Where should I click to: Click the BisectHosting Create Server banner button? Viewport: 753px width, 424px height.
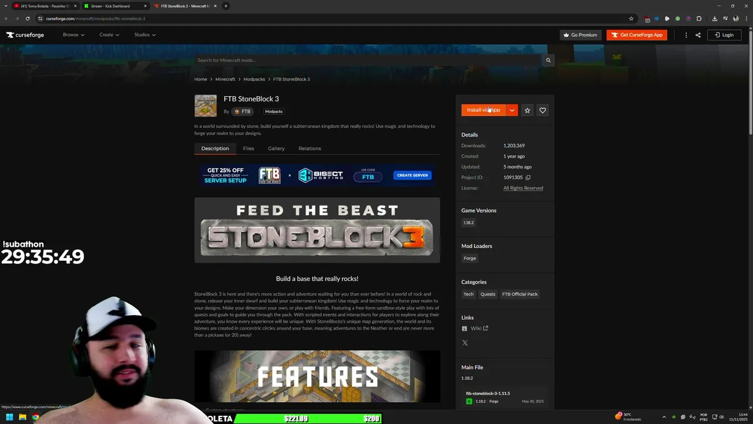412,175
